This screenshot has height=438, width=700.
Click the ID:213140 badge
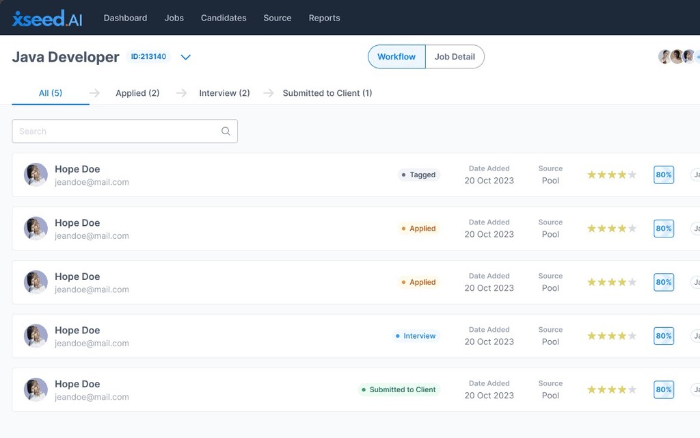pos(148,56)
